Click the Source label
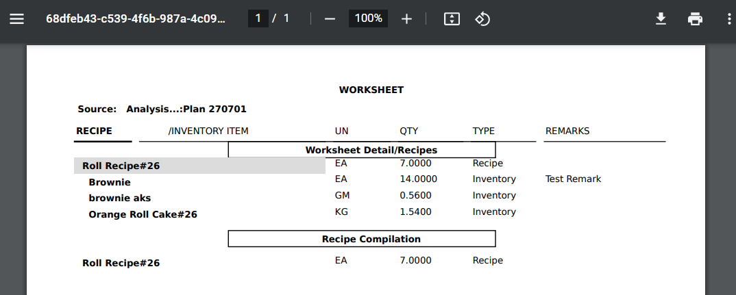The width and height of the screenshot is (736, 295). pos(97,110)
